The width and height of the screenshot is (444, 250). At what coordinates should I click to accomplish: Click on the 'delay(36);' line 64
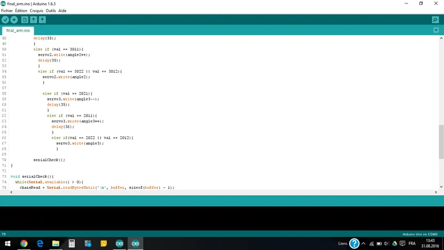(x=63, y=127)
